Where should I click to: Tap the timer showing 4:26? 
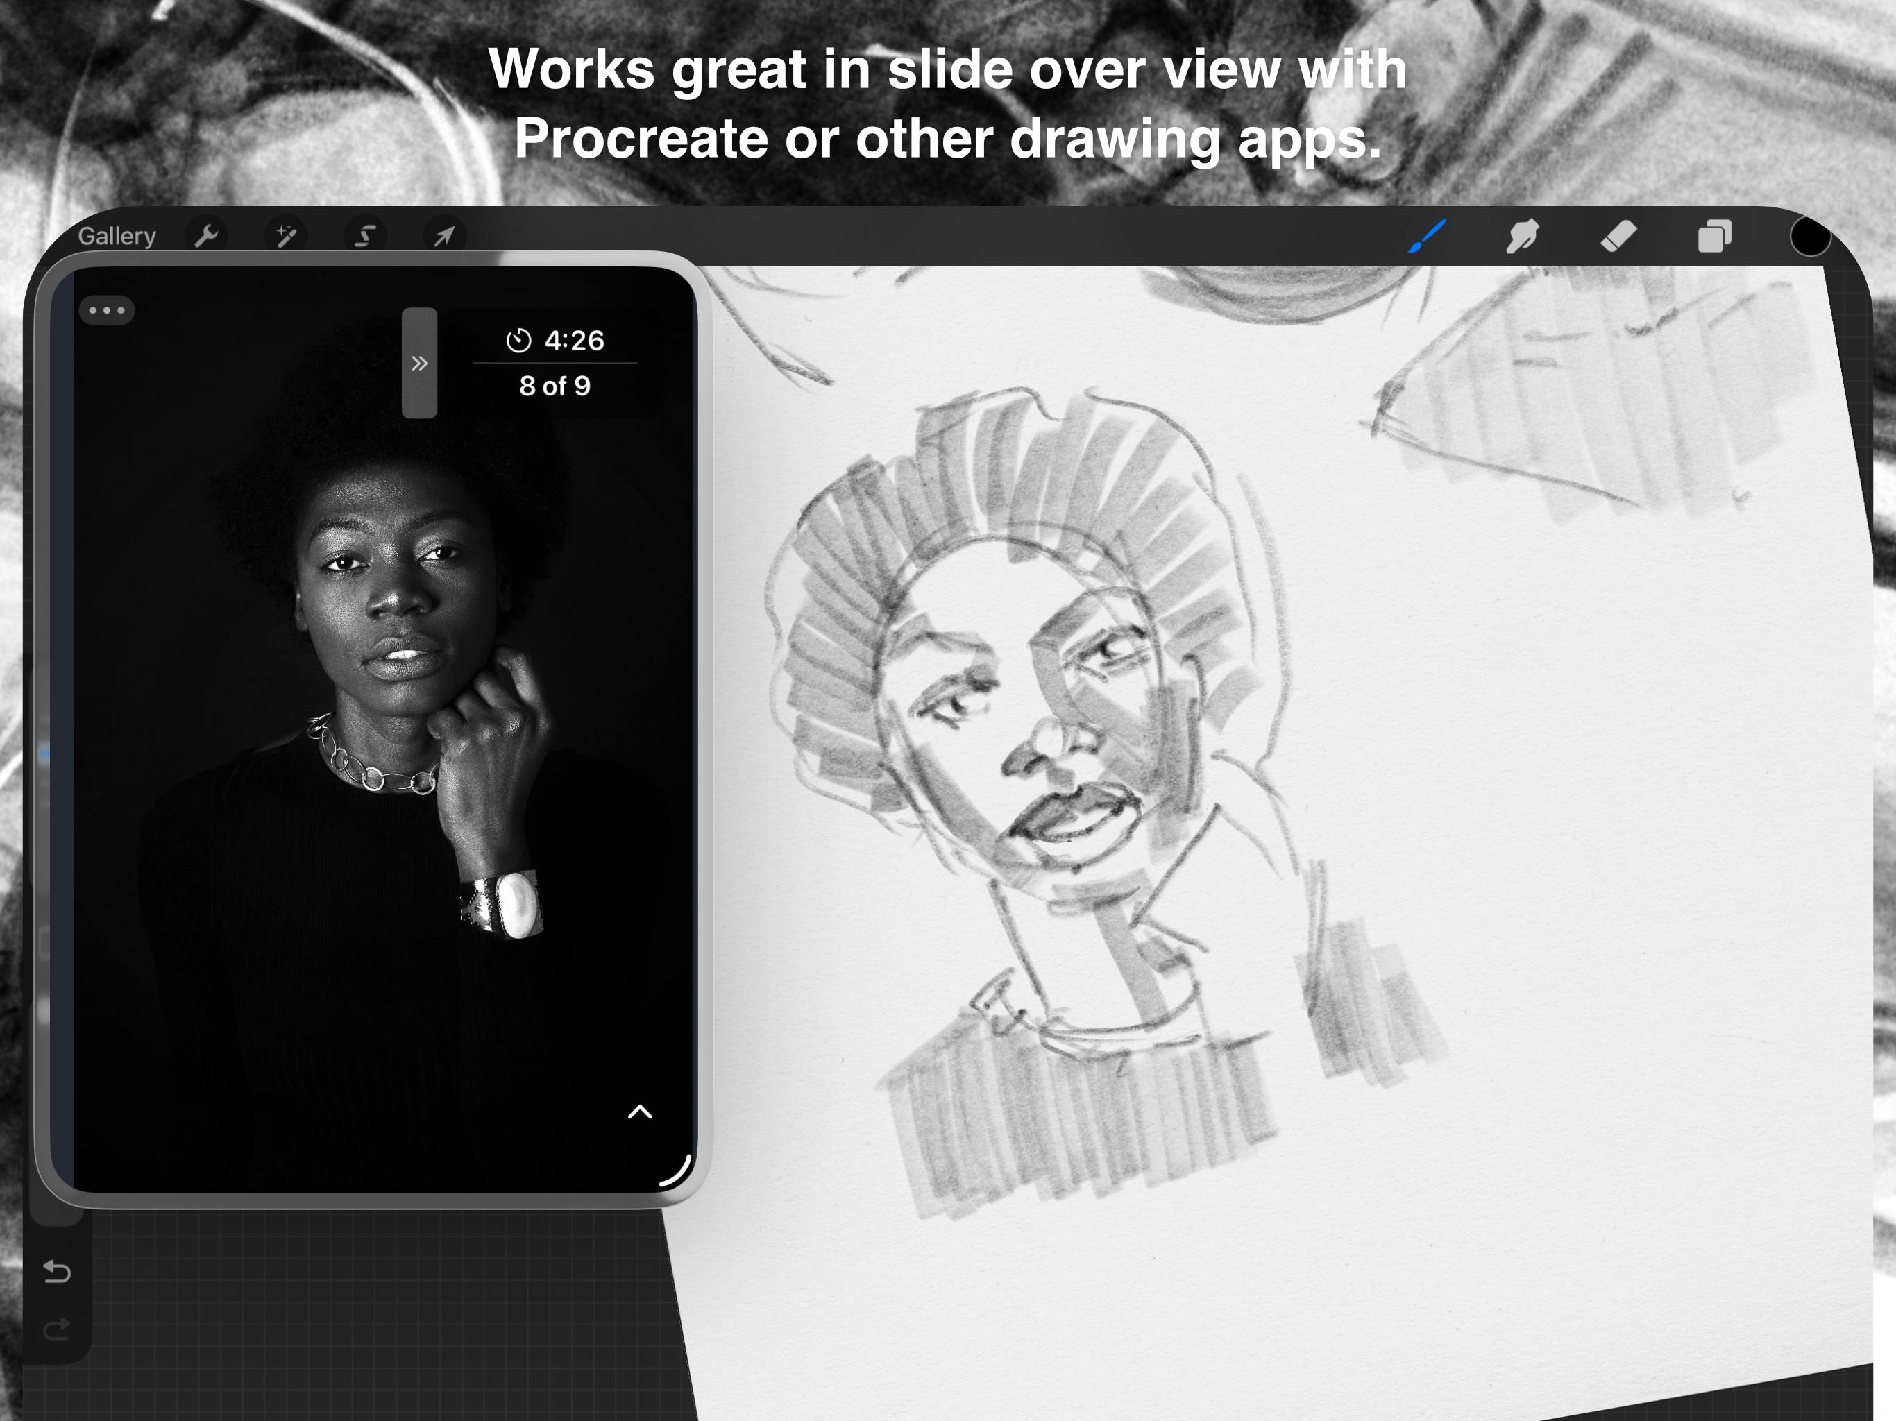(x=559, y=341)
